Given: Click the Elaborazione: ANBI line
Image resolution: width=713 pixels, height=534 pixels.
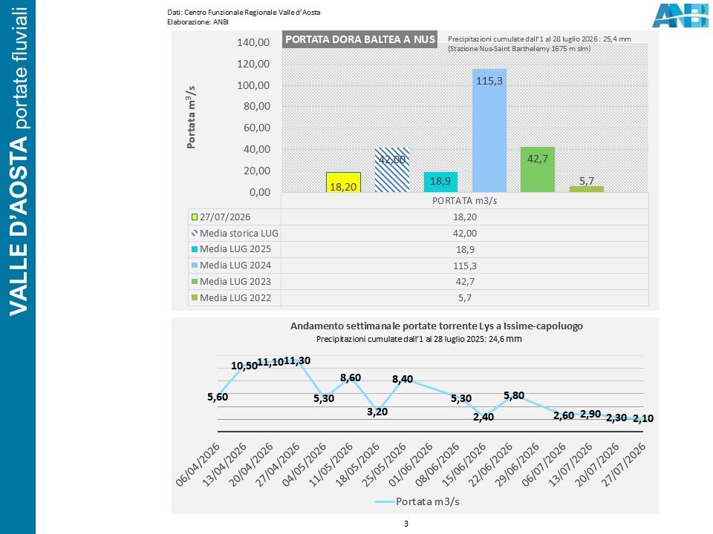Looking at the screenshot, I should [198, 22].
